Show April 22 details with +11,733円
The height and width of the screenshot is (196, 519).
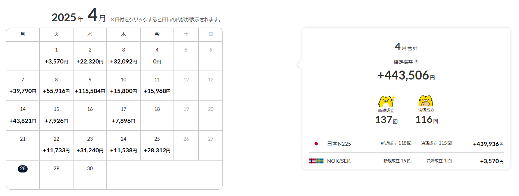56,145
